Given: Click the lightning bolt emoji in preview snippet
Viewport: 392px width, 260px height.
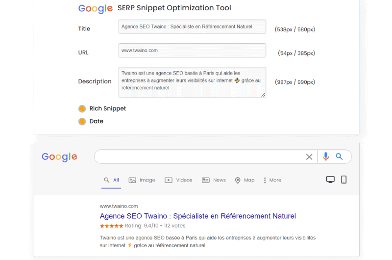Looking at the screenshot, I should [x=130, y=245].
